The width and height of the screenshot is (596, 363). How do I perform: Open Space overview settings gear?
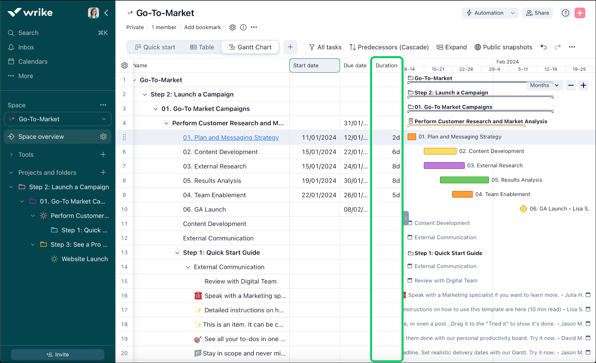103,137
